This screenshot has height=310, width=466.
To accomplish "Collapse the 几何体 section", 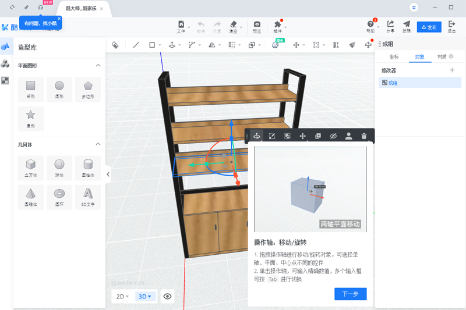I will tap(98, 144).
